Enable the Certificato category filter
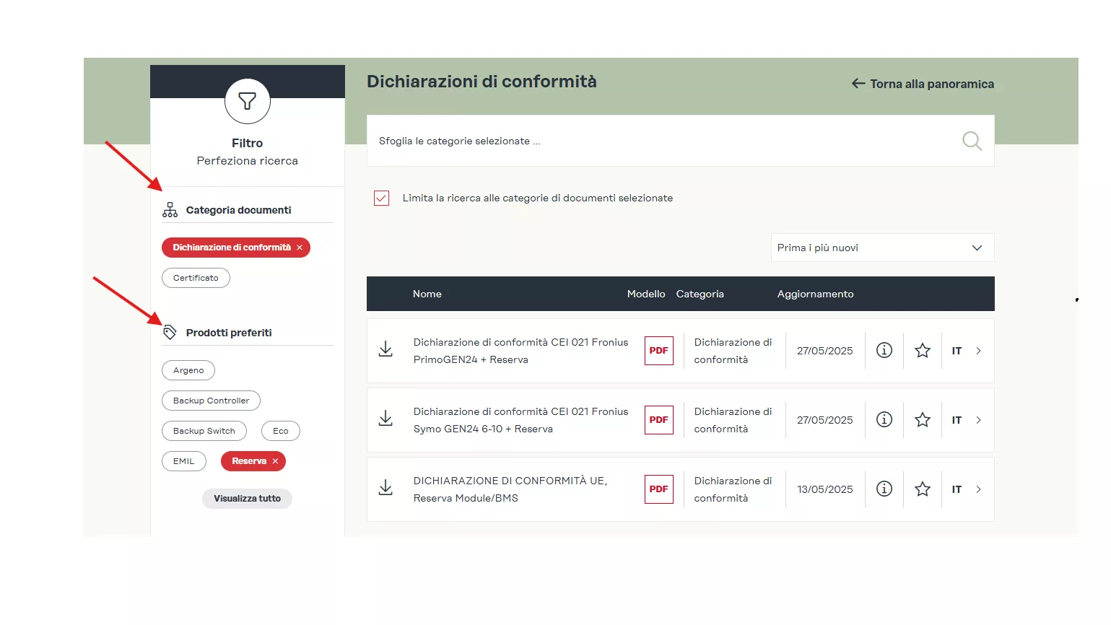Screen dimensions: 1111x625 [196, 278]
